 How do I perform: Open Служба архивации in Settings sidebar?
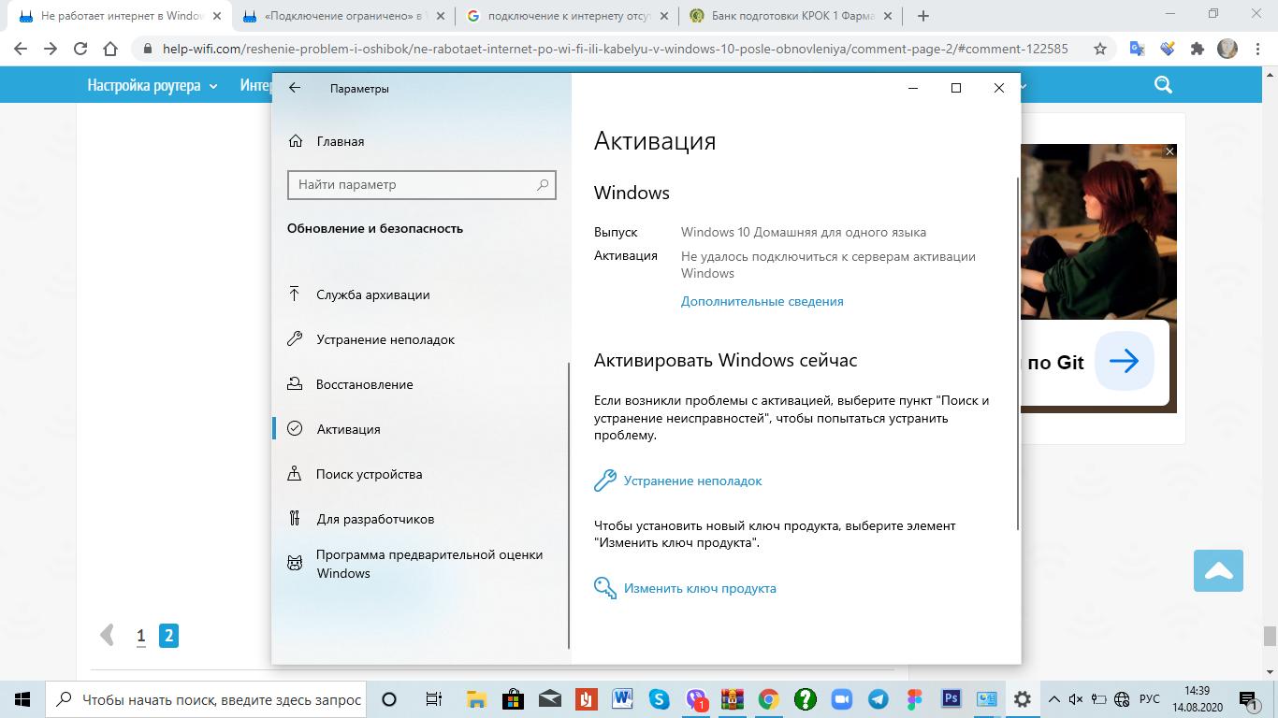coord(372,294)
